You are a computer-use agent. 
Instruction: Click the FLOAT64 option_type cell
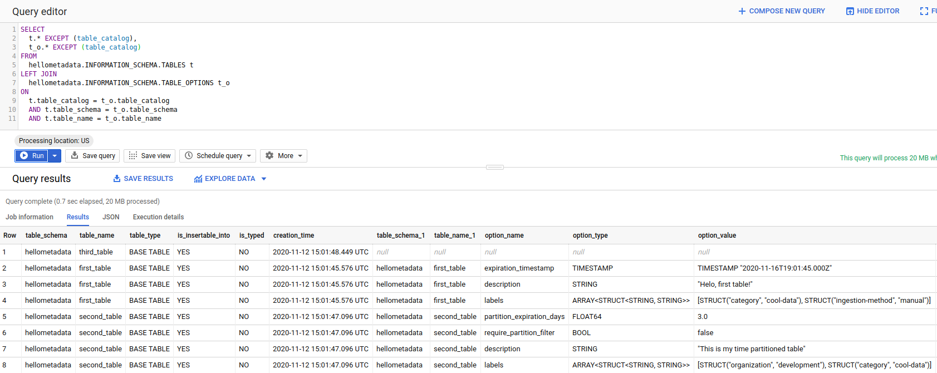coord(587,317)
